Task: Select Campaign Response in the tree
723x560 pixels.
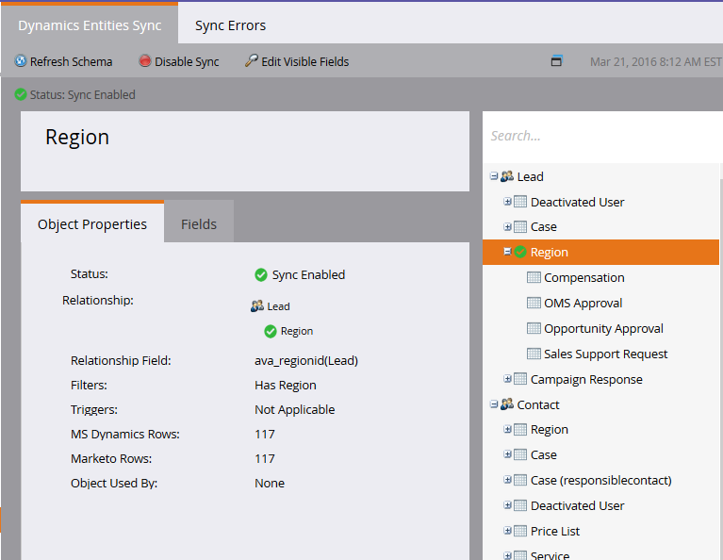Action: pos(586,379)
